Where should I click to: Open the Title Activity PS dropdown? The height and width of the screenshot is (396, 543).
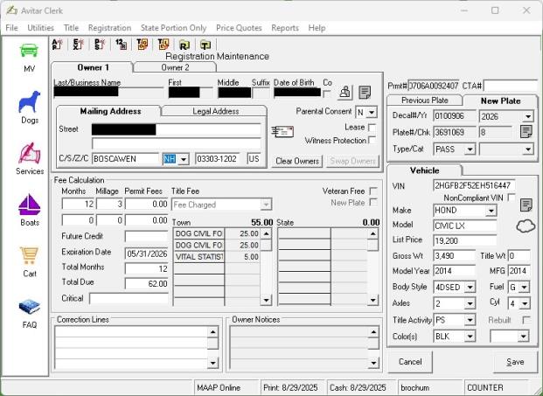(470, 320)
